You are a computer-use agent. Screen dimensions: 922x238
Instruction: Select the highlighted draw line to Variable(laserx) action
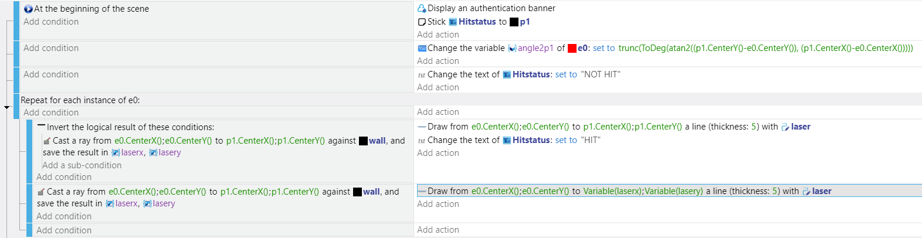pos(669,191)
